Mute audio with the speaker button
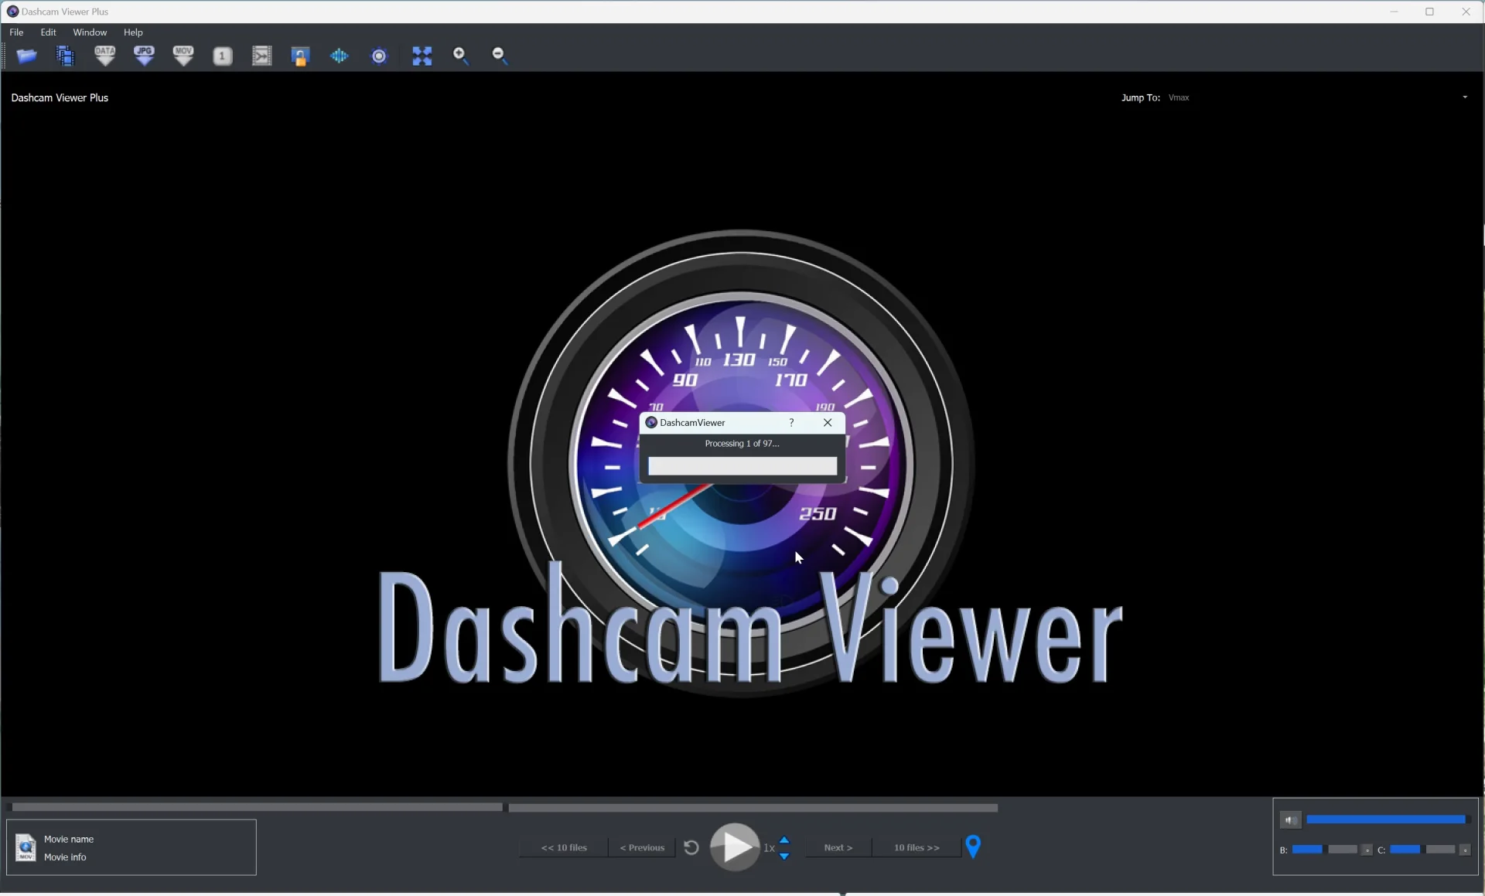 click(1290, 819)
